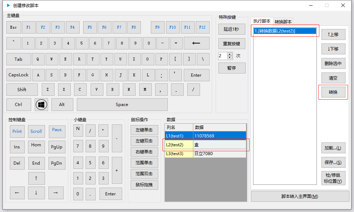This screenshot has width=354, height=212.
Task: Click the 鼠标拖拽 mouse action button
Action: coord(144,185)
